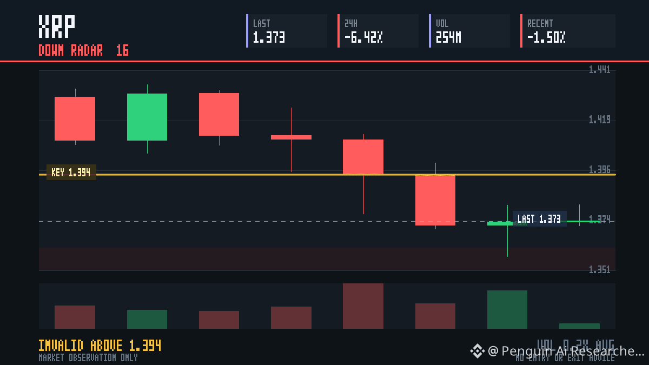
Task: Click the tallest red volume bar
Action: click(x=363, y=306)
